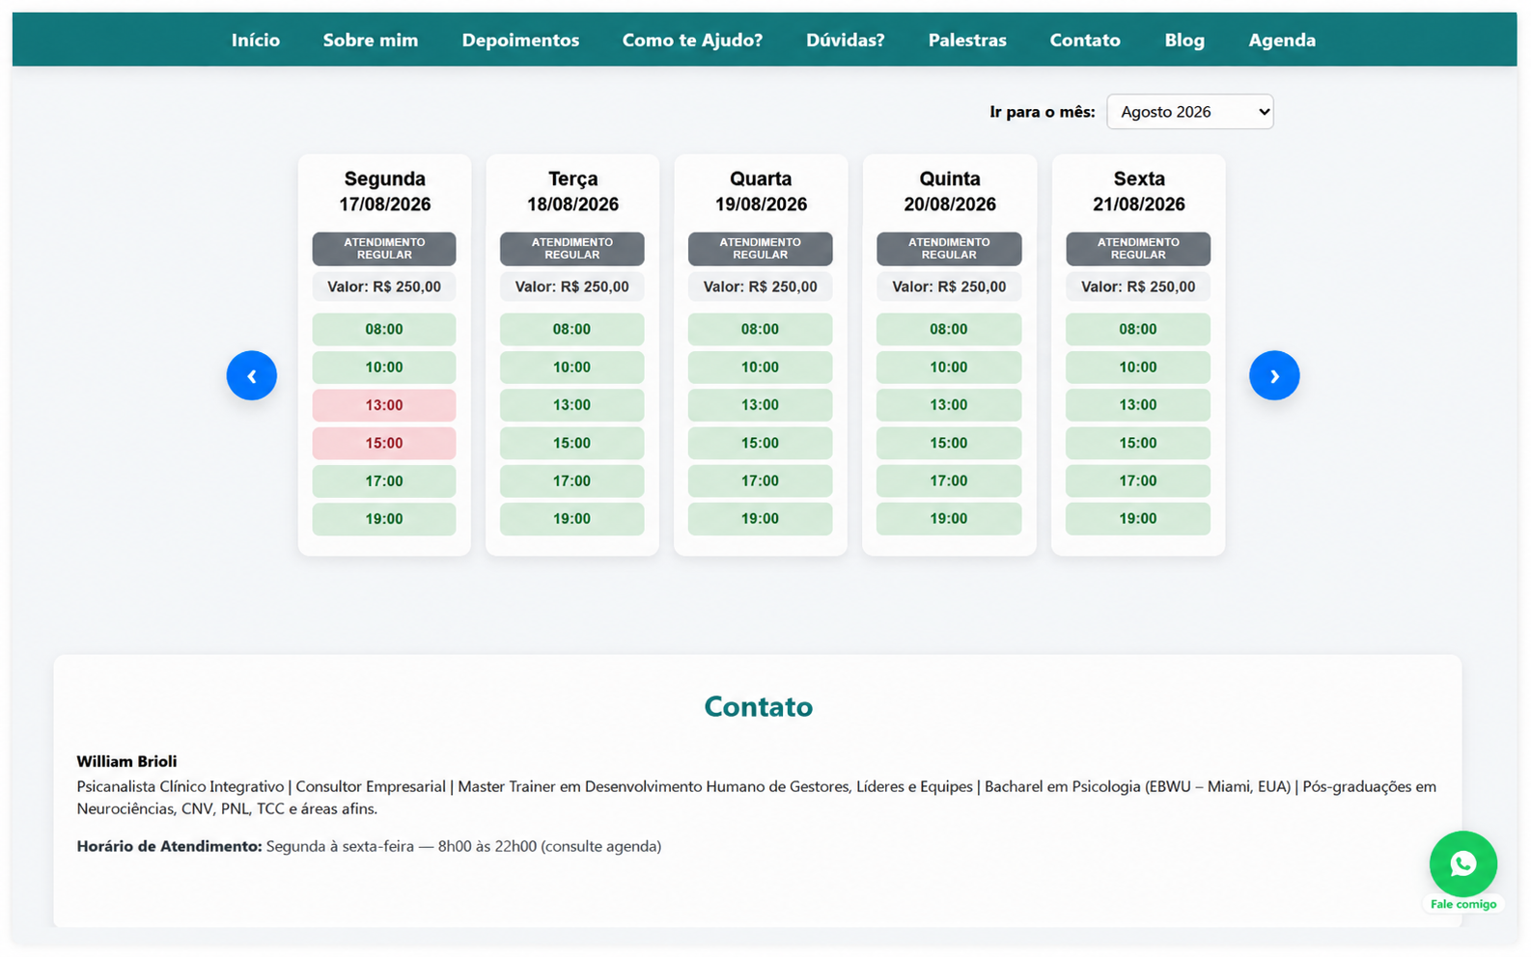Select 10:00 on Quarta 19/08/2026
This screenshot has height=957, width=1531.
pos(761,368)
